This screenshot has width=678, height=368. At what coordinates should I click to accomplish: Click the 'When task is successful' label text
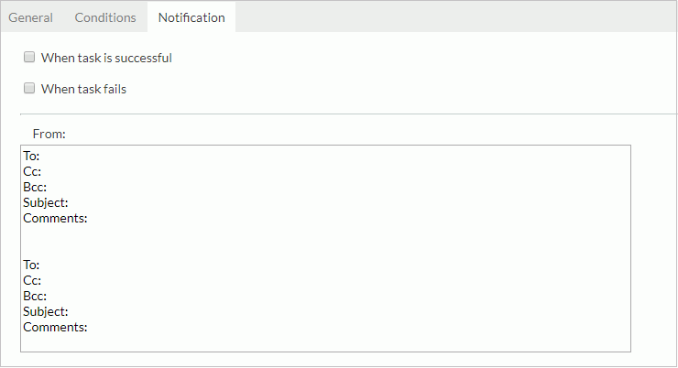click(106, 58)
